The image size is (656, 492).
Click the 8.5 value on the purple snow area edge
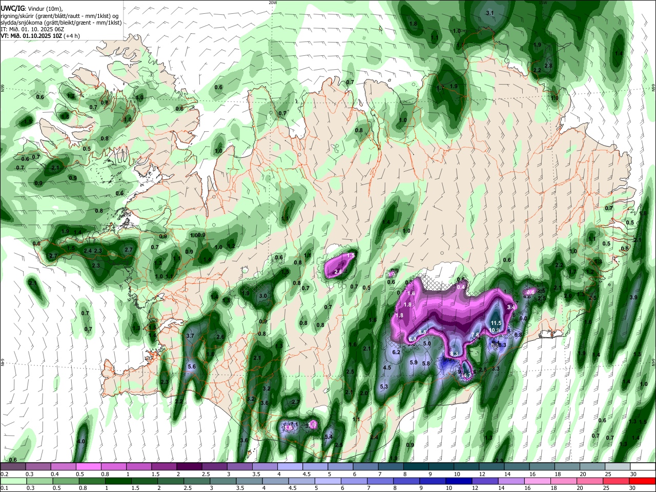coord(423,333)
